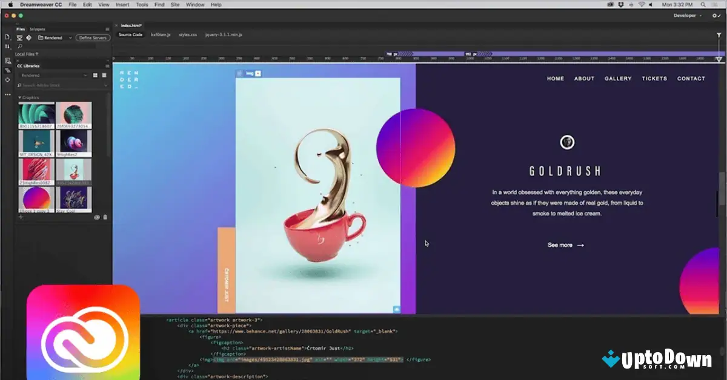Select the list view icon in CC Libraries

(x=104, y=75)
